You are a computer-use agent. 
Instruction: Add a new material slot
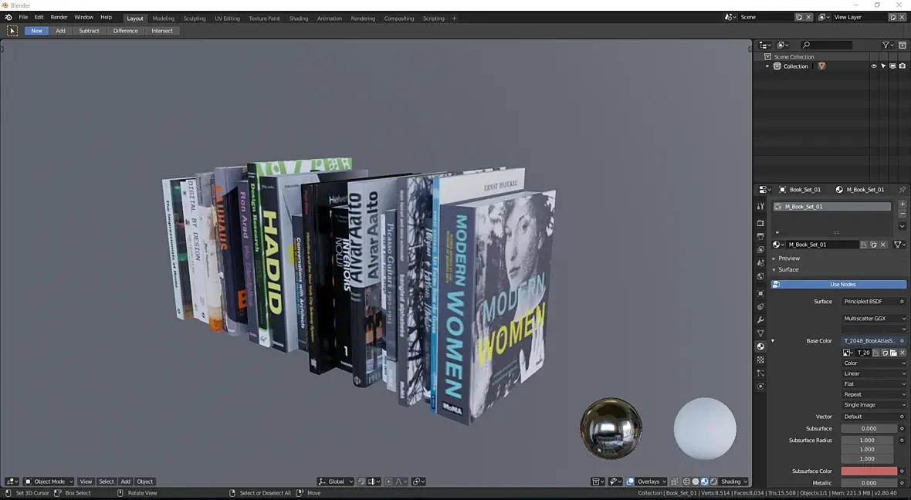point(903,204)
